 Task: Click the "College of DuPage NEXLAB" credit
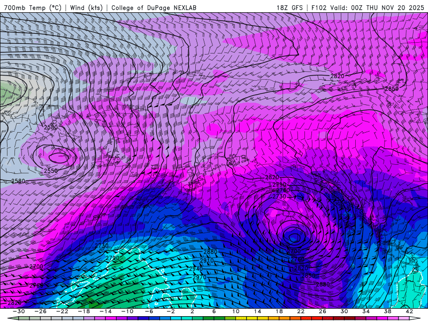[154, 8]
